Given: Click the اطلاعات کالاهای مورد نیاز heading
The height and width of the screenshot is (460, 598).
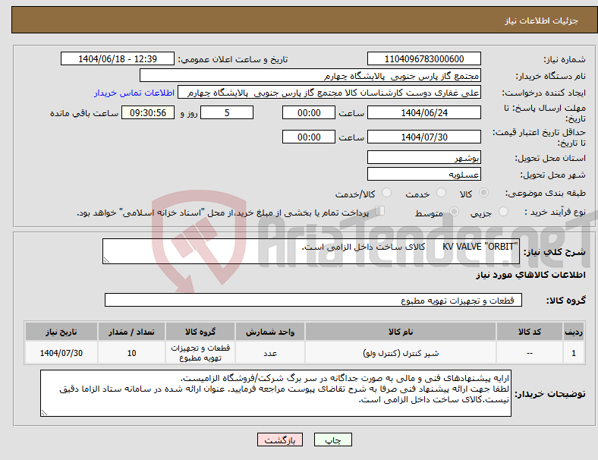Looking at the screenshot, I should click(530, 275).
